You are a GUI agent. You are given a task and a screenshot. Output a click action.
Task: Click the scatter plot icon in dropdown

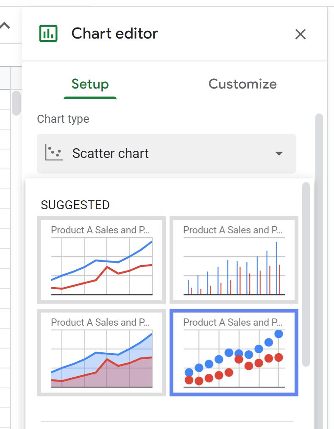(x=54, y=152)
